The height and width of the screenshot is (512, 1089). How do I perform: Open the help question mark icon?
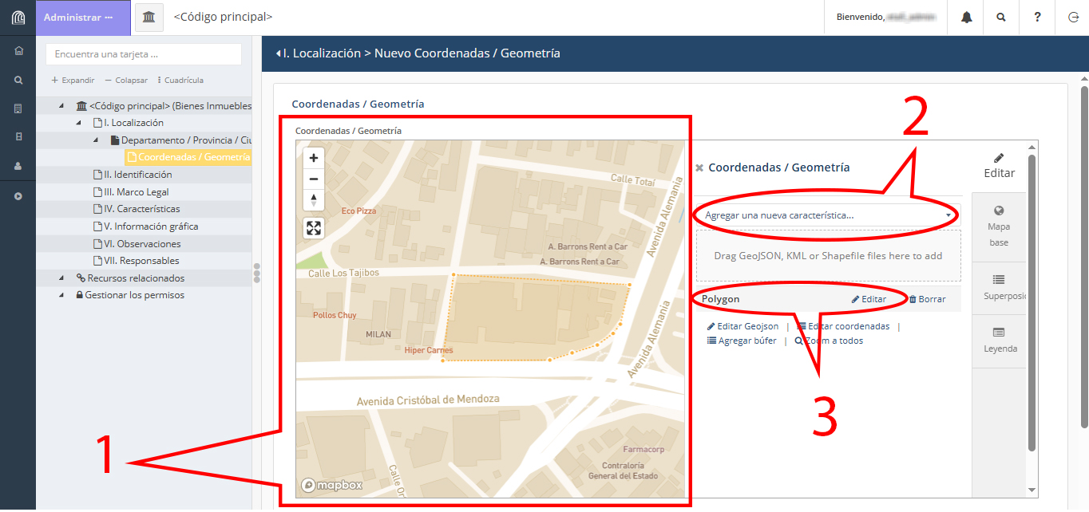click(x=1037, y=18)
